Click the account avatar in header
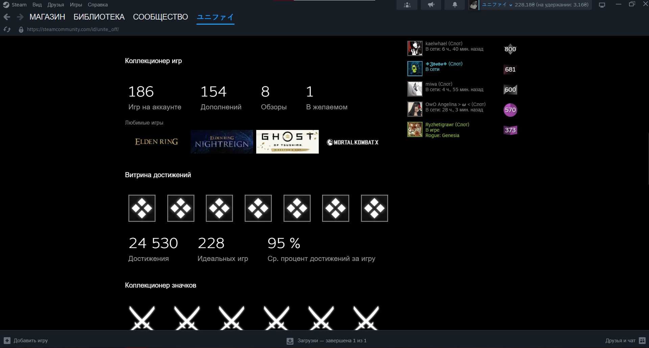 (x=474, y=5)
